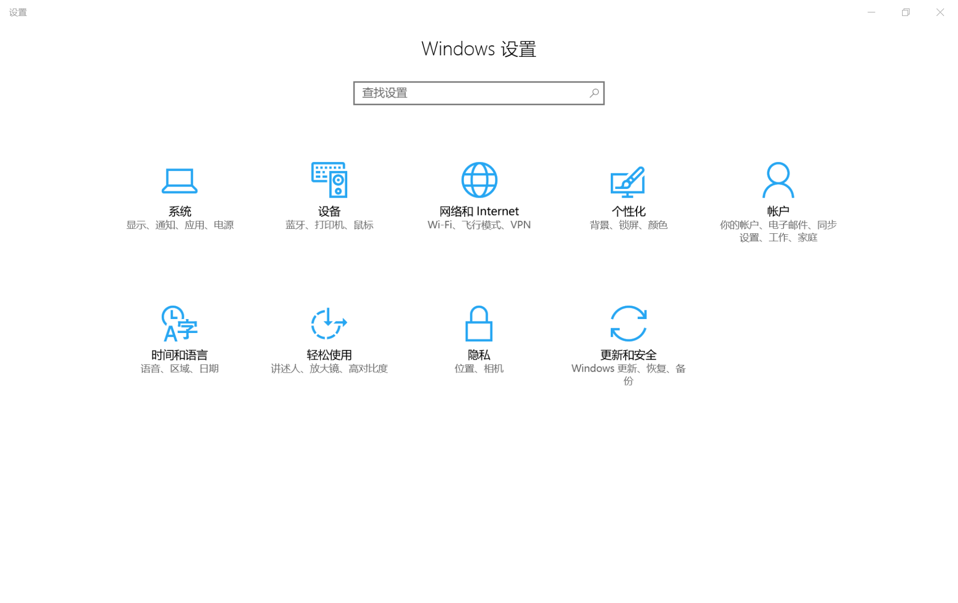Open the 个性化 paintbrush monitor icon
Image resolution: width=958 pixels, height=603 pixels.
[628, 182]
